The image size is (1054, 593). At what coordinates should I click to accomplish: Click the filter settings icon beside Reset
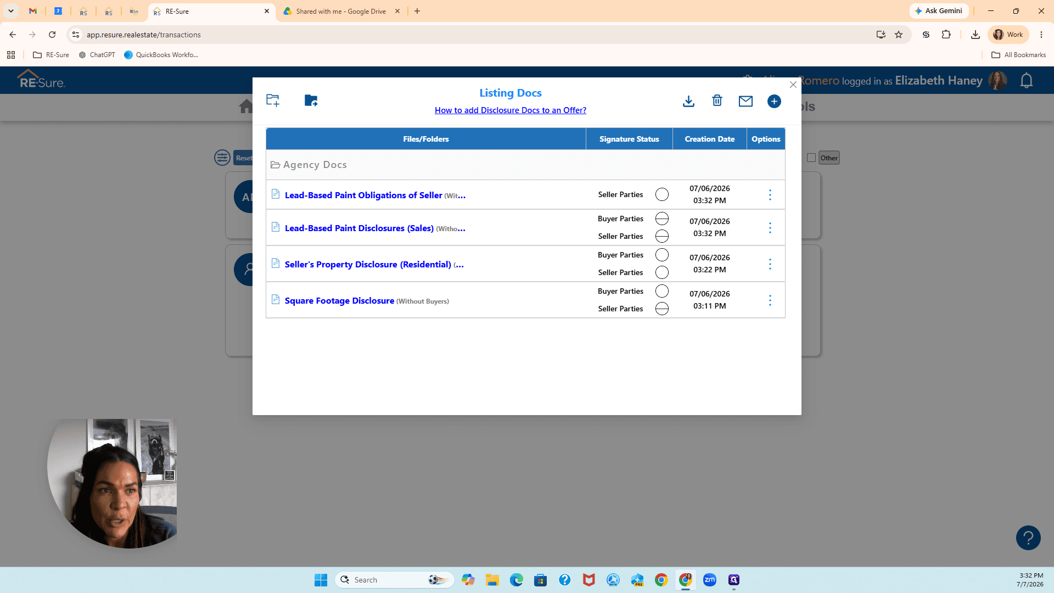222,158
